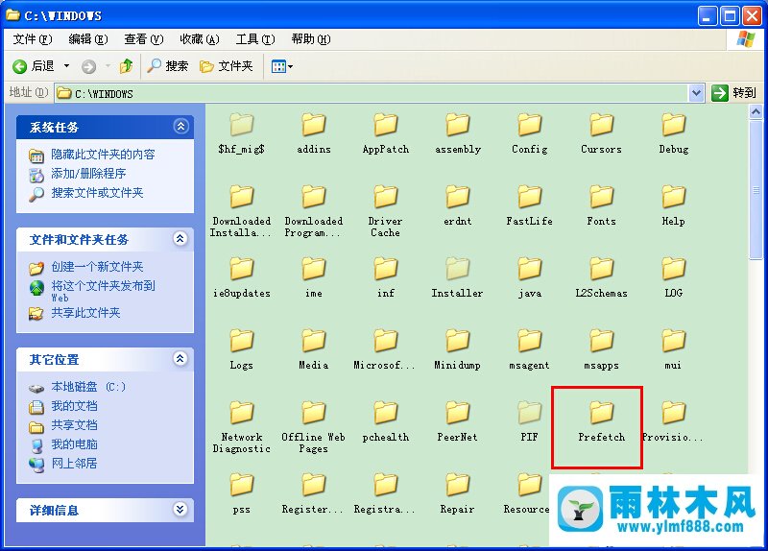Go up one folder level
The height and width of the screenshot is (551, 768).
coord(127,65)
